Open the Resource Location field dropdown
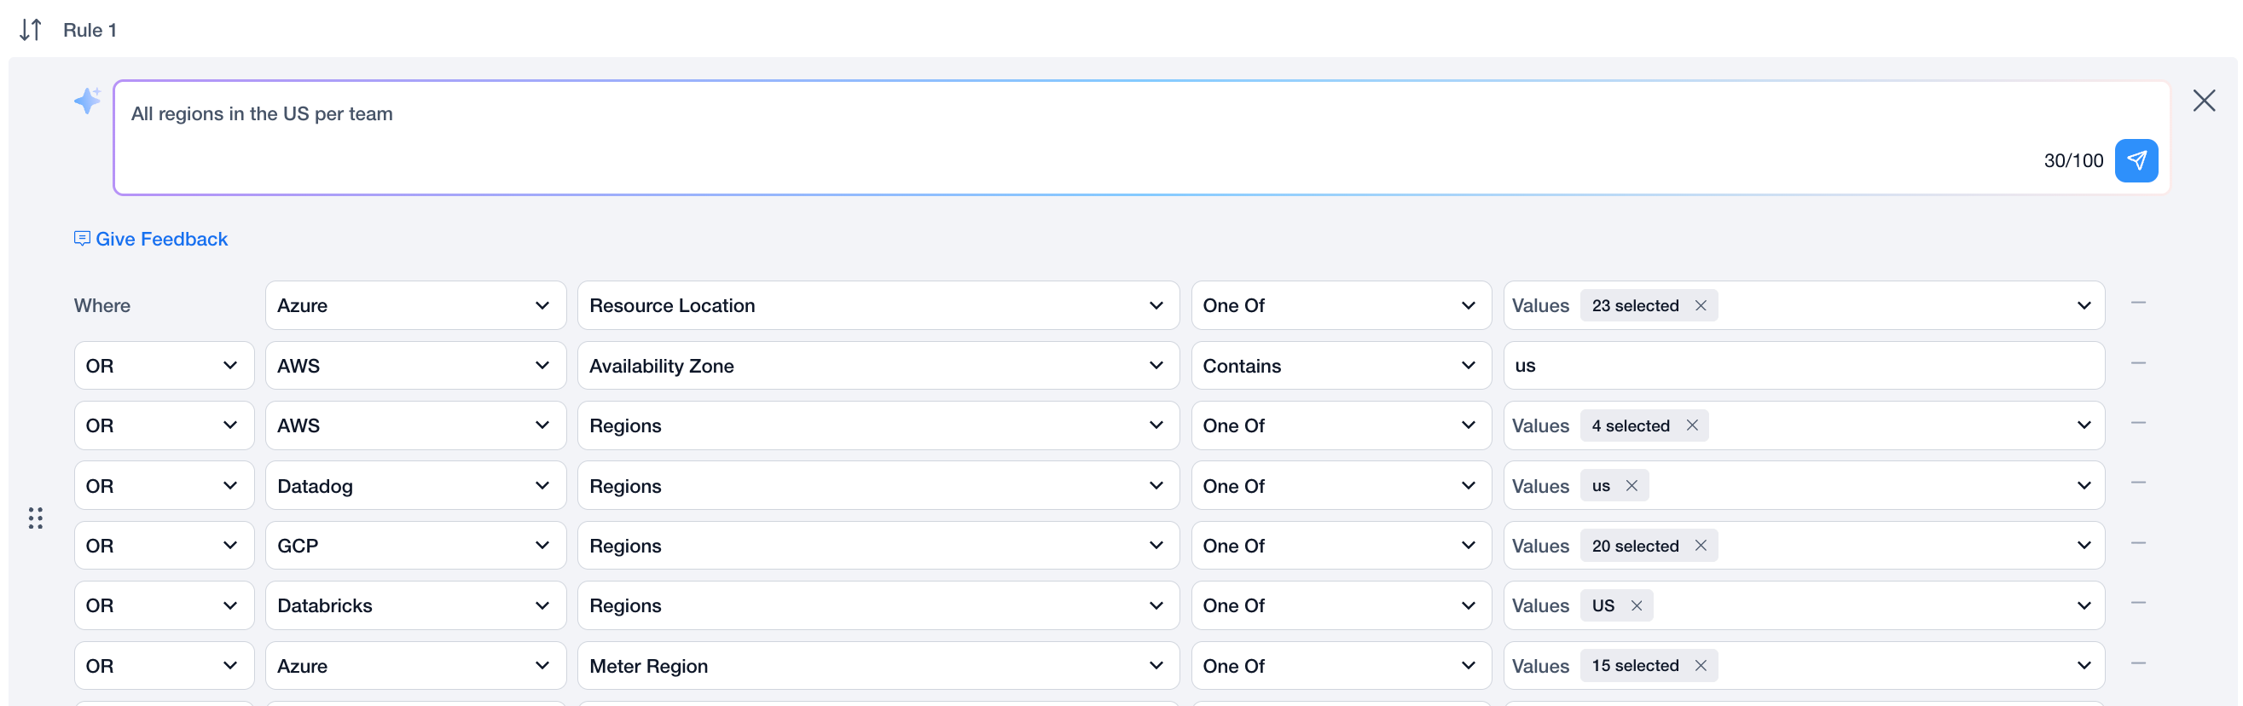 (877, 305)
